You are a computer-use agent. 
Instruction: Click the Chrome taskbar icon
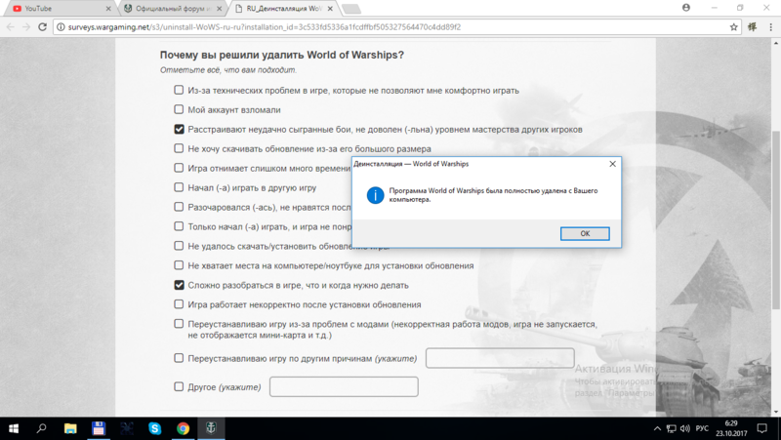pos(183,428)
